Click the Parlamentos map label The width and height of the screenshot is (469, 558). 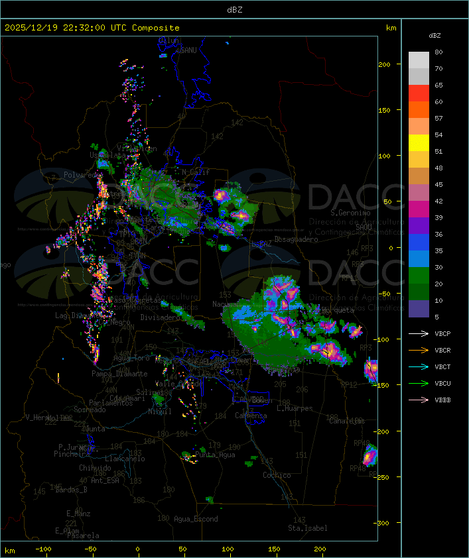point(111,403)
